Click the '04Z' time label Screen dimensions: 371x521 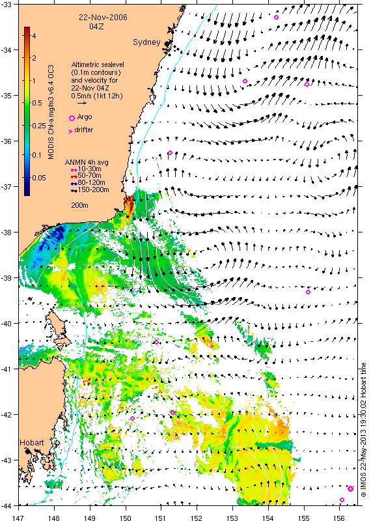[96, 26]
